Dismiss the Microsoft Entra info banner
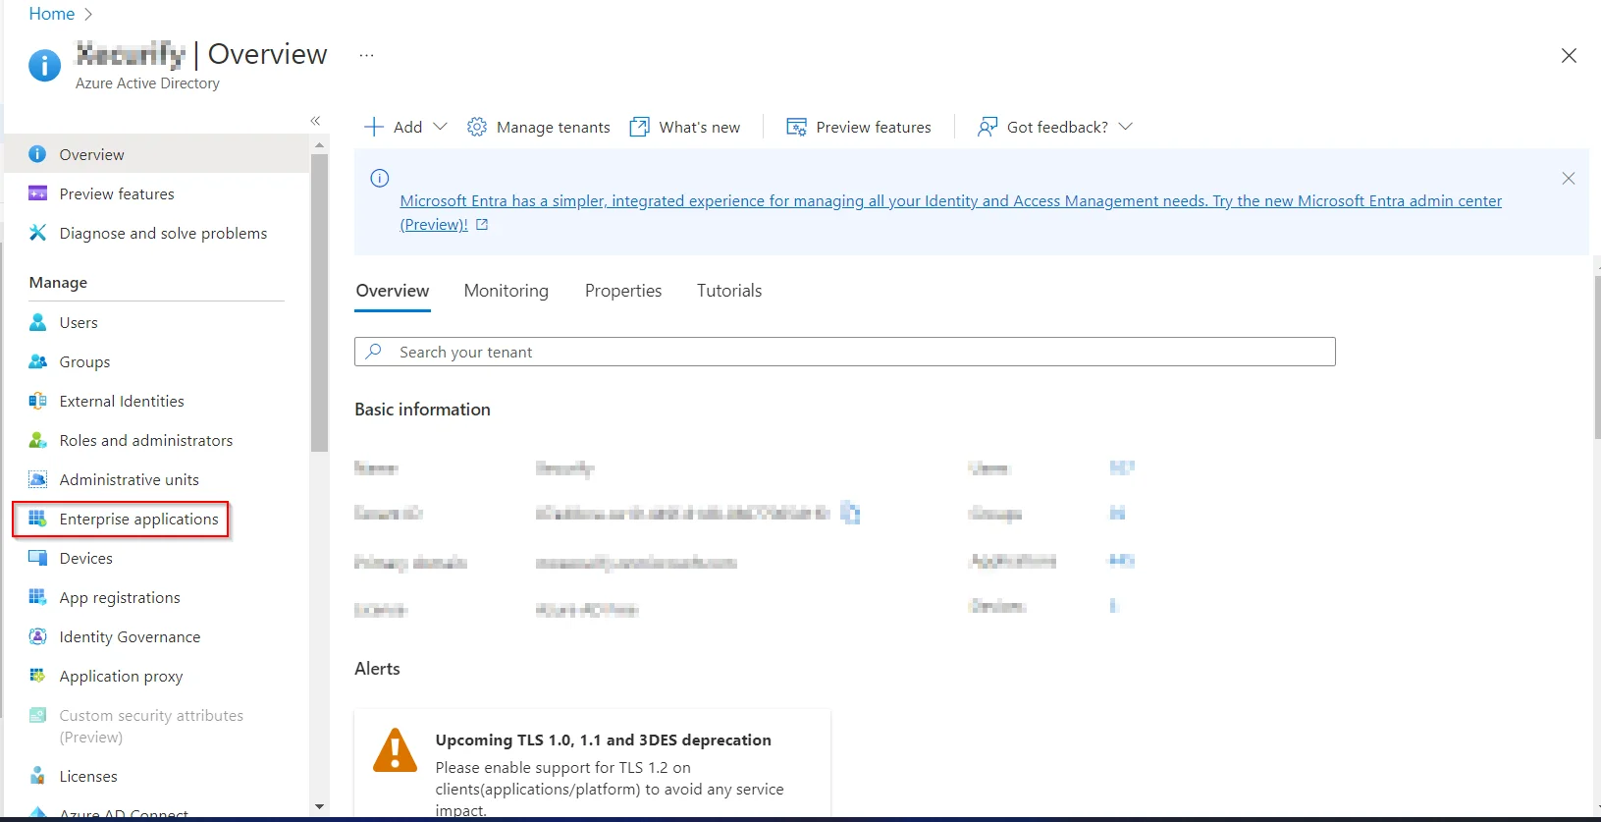Screen dimensions: 1601x822 1569,178
